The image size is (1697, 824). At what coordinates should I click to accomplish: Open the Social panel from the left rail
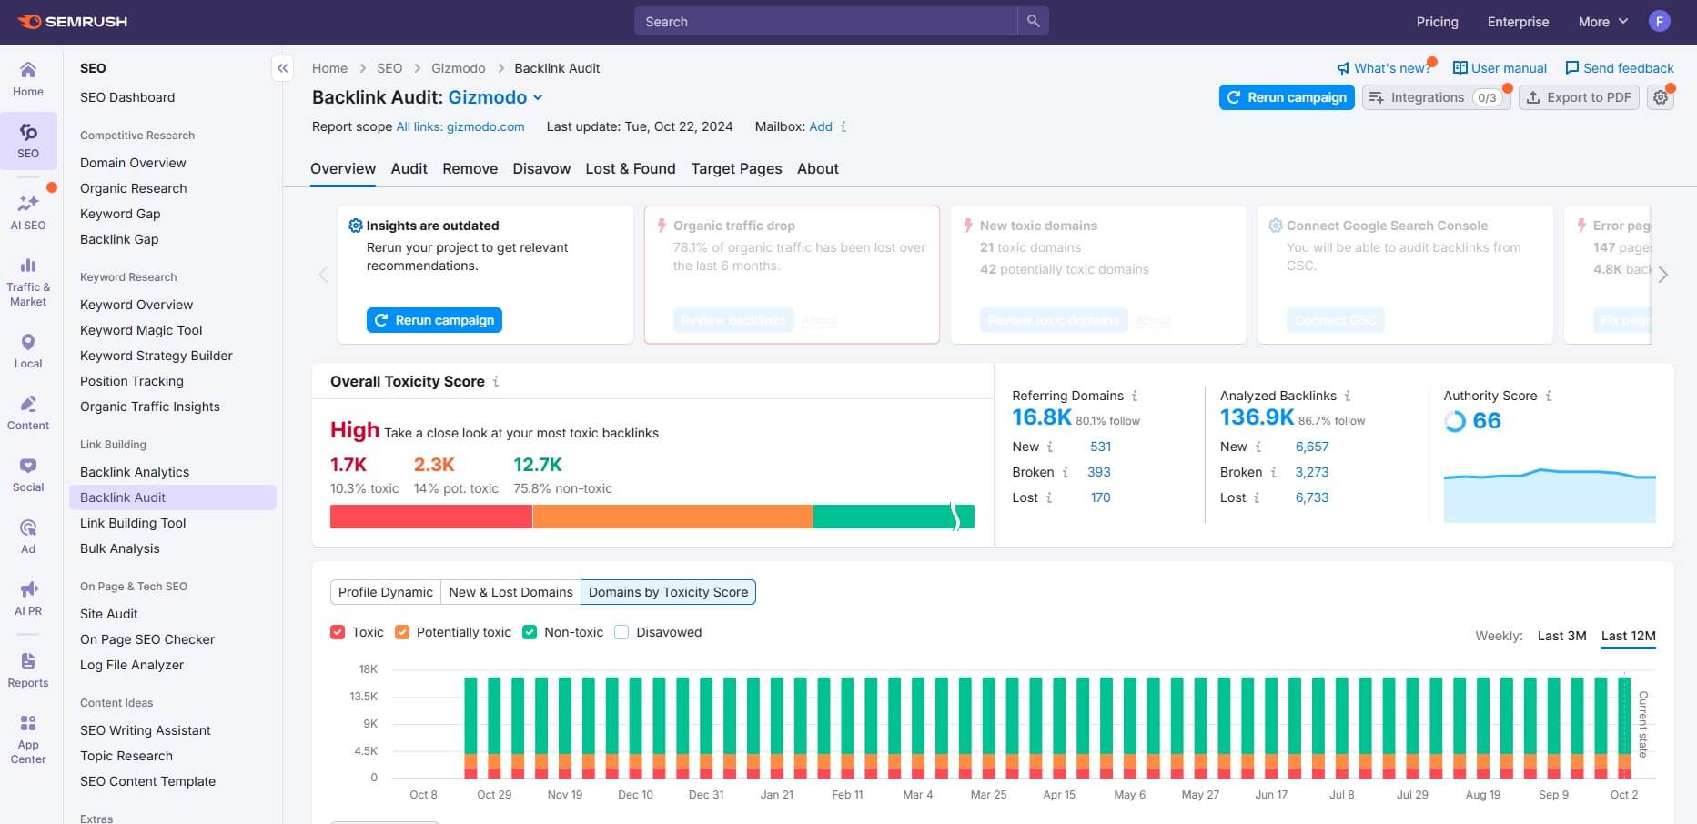coord(28,474)
